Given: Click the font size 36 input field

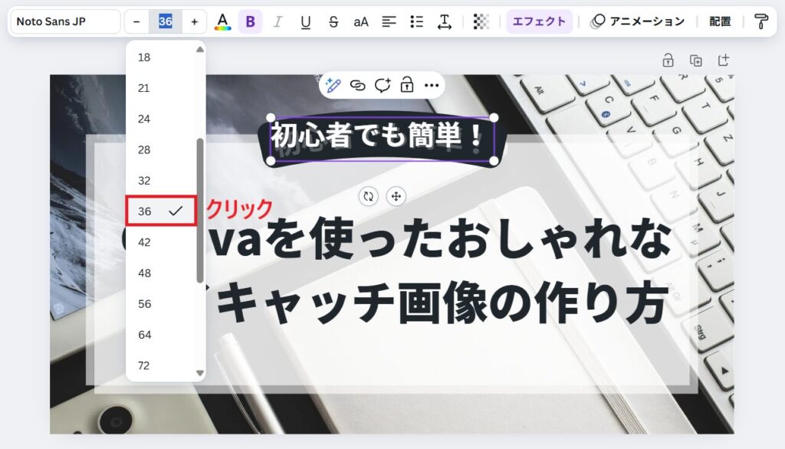Looking at the screenshot, I should click(166, 21).
